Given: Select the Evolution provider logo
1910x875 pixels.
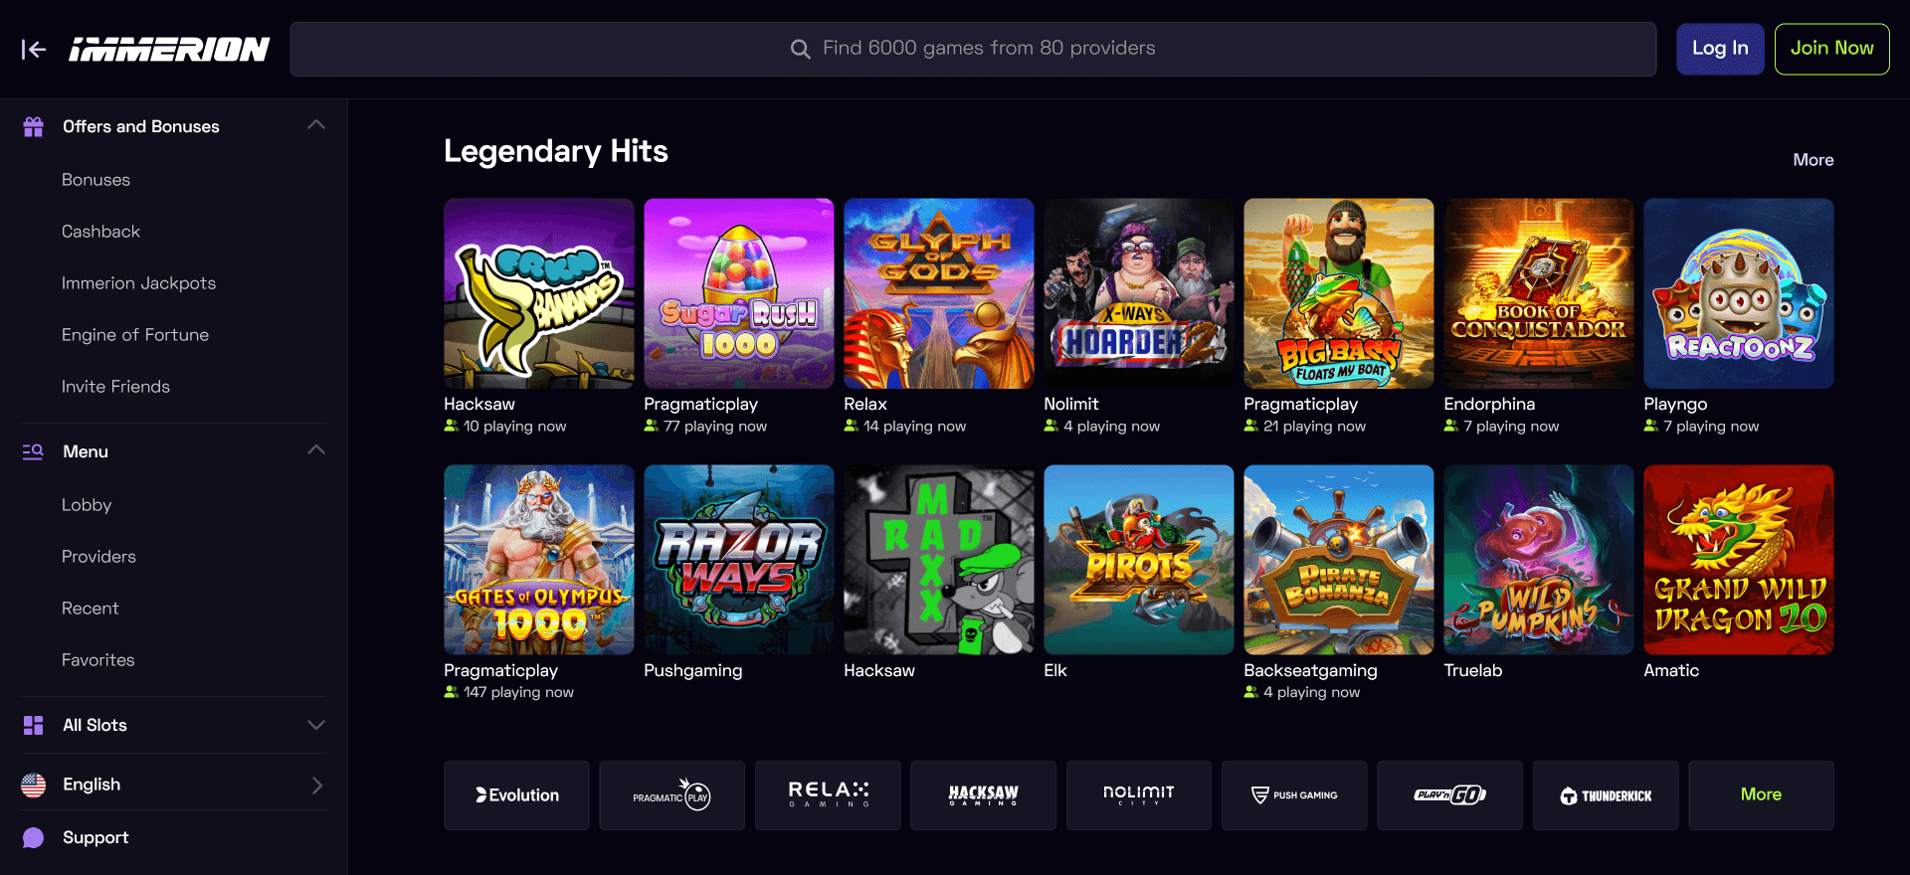Looking at the screenshot, I should click(x=516, y=795).
